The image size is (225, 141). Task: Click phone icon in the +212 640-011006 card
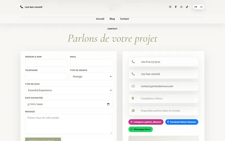133,74
